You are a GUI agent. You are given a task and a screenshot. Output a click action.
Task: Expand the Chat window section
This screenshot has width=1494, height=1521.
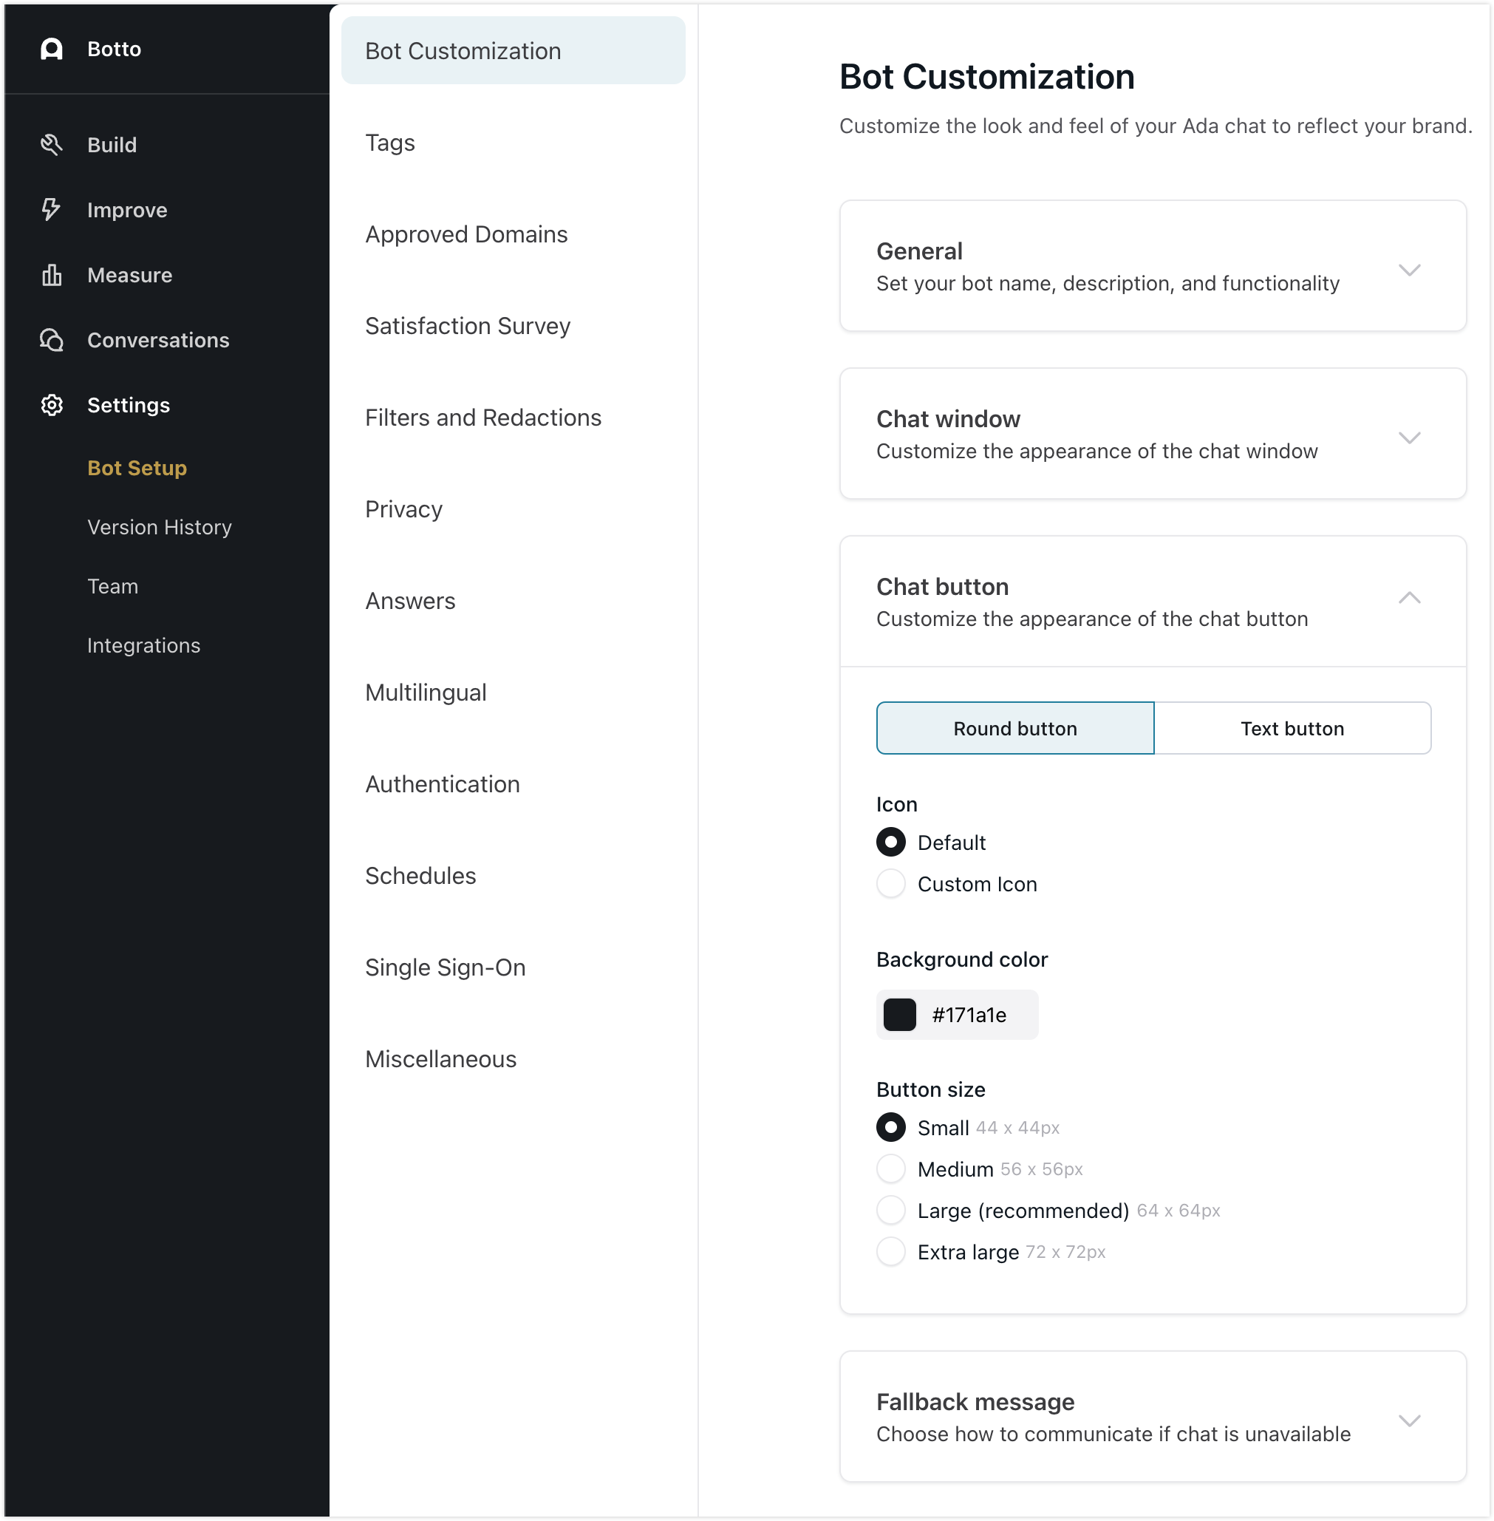tap(1409, 438)
